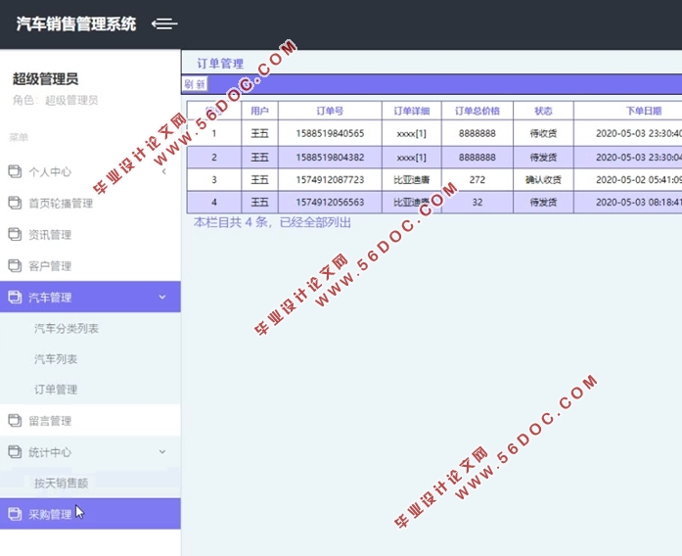
Task: Select 订单管理 submenu entry
Action: click(x=56, y=390)
